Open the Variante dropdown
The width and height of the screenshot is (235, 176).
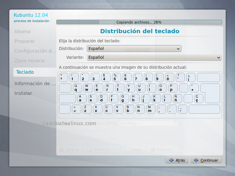pyautogui.click(x=154, y=57)
